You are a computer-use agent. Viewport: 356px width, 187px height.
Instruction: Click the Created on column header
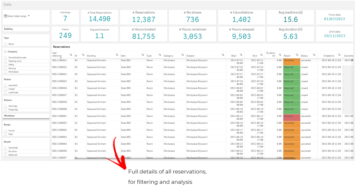coord(329,56)
